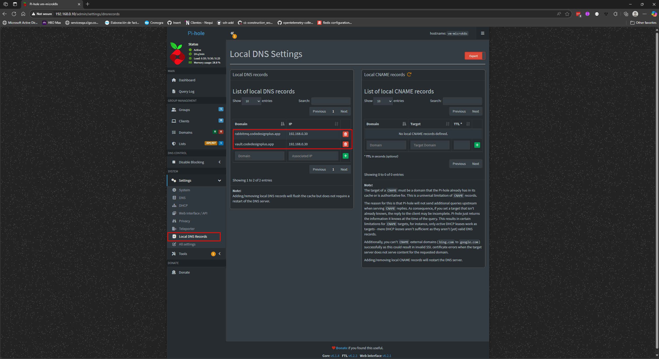Image resolution: width=659 pixels, height=359 pixels.
Task: Sort DNS records by IP column icon
Action: (x=336, y=124)
